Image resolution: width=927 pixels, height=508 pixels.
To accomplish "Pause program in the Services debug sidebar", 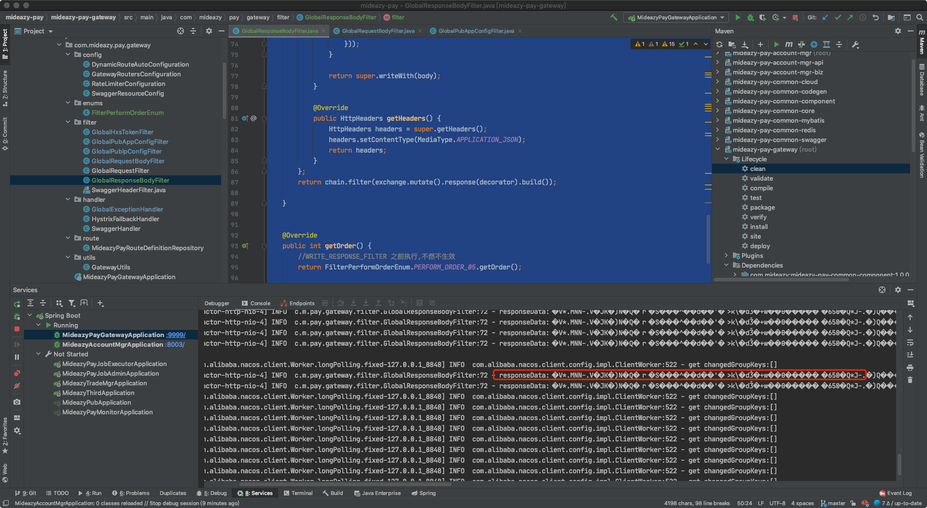I will [17, 357].
